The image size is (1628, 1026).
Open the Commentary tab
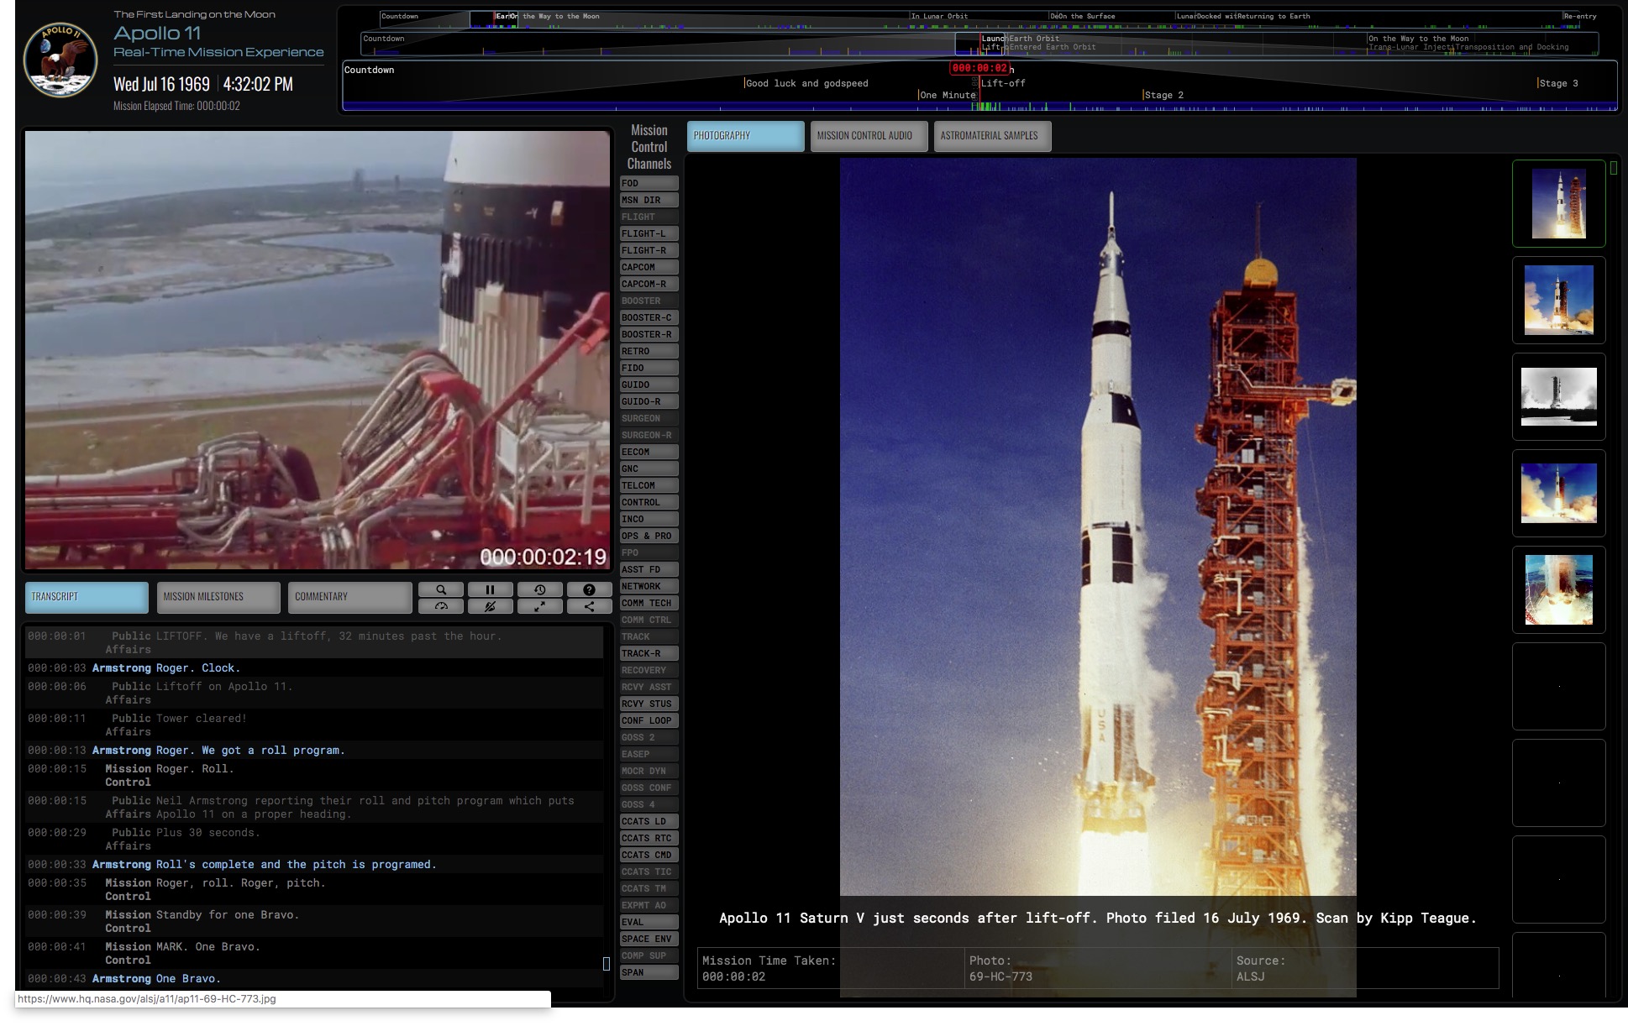pyautogui.click(x=350, y=597)
